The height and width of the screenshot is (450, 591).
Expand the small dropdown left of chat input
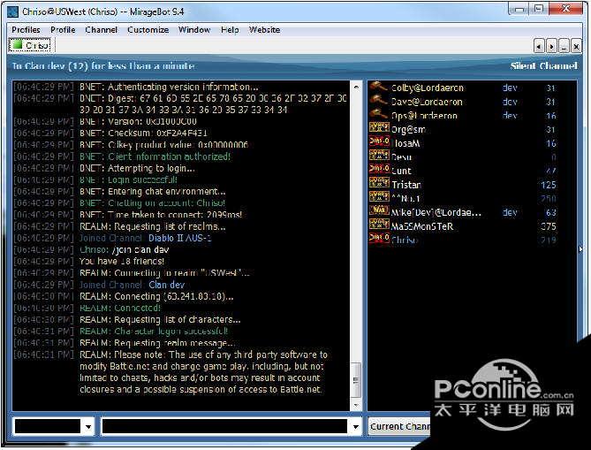tap(88, 427)
